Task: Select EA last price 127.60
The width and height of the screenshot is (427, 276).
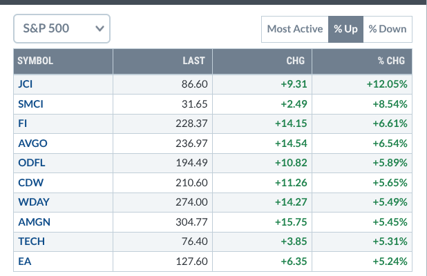Action: [191, 262]
